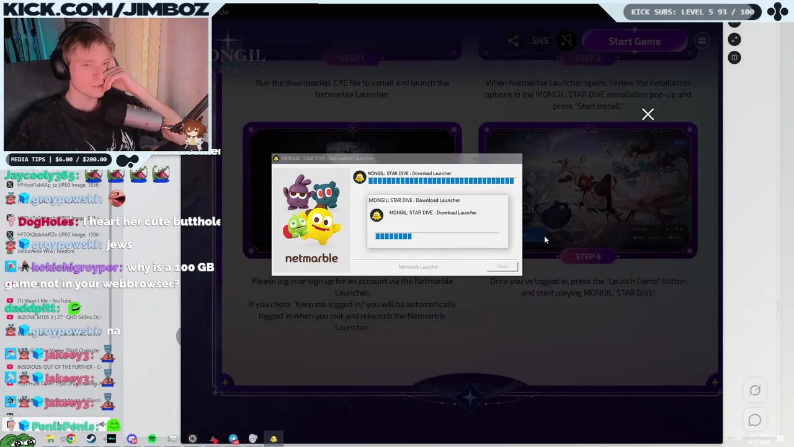Click the slashed-circle icon above speech bubble

(x=754, y=391)
